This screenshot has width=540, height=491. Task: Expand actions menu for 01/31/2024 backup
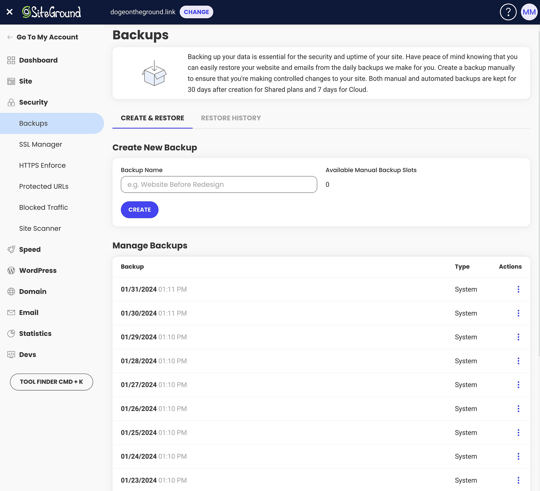click(518, 289)
